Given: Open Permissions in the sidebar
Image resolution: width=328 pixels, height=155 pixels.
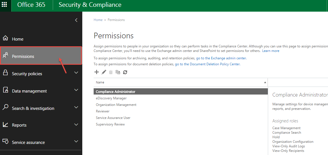Looking at the screenshot, I should pyautogui.click(x=23, y=56).
